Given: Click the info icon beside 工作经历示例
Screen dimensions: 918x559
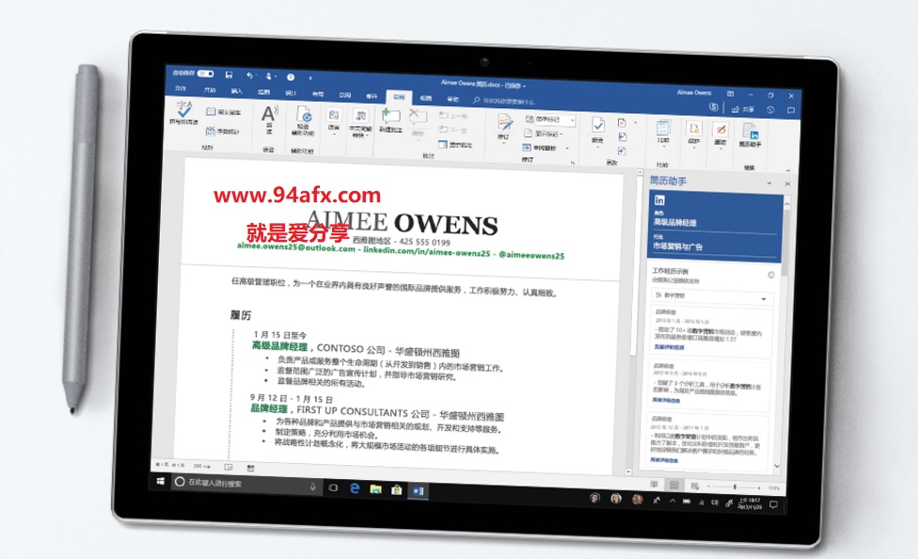Looking at the screenshot, I should 771,275.
